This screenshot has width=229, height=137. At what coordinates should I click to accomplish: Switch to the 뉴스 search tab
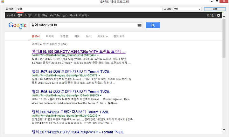coord(88,36)
